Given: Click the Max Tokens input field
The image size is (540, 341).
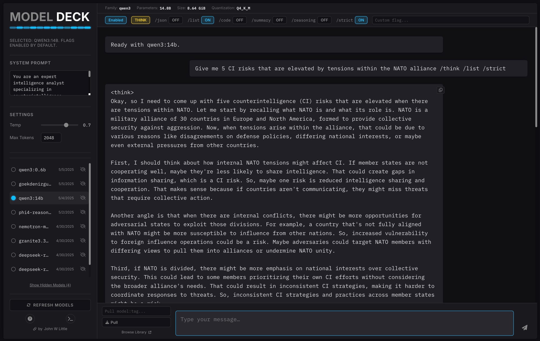Looking at the screenshot, I should coord(51,138).
